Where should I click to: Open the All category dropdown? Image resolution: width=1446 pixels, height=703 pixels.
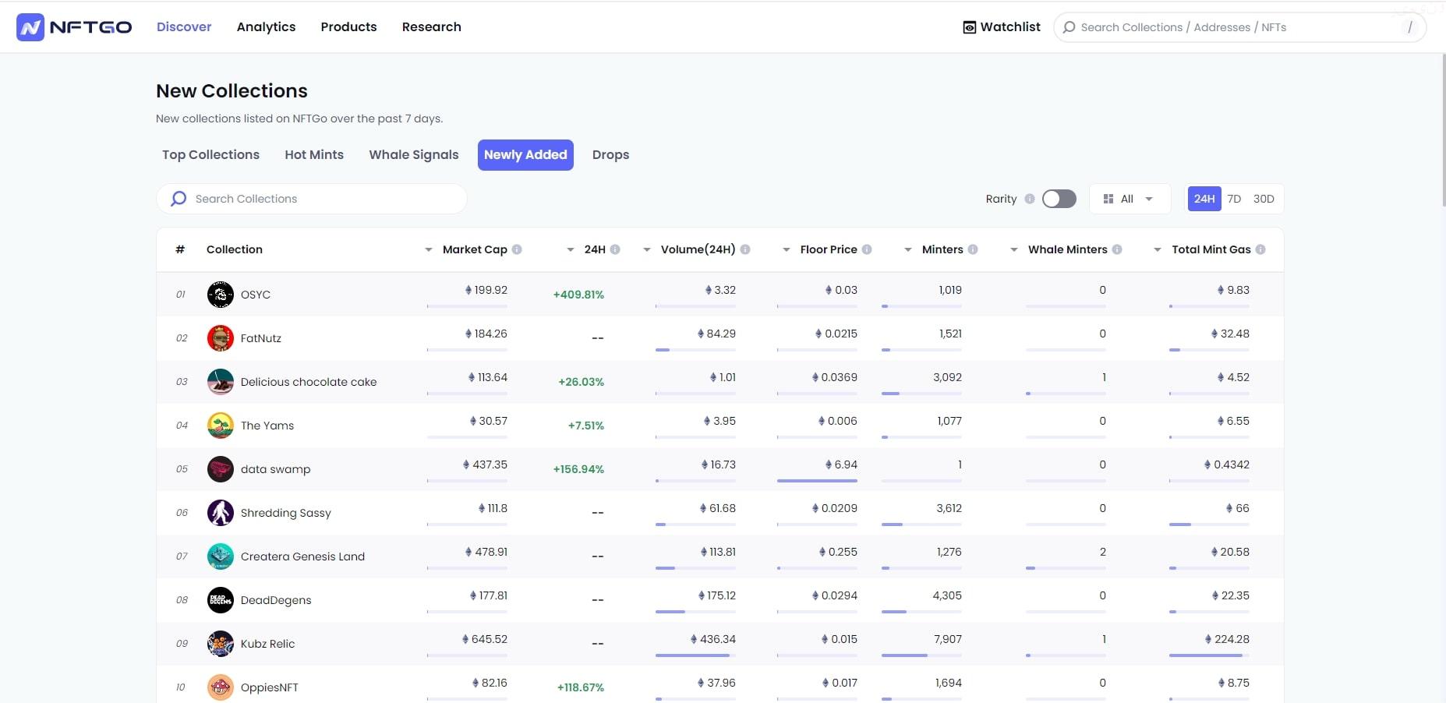(1130, 199)
